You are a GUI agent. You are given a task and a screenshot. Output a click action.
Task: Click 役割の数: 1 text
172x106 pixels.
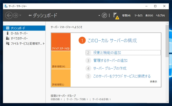click(56, 99)
